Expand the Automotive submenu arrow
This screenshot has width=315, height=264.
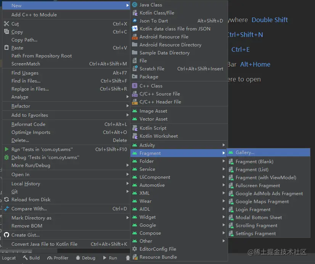(223, 185)
